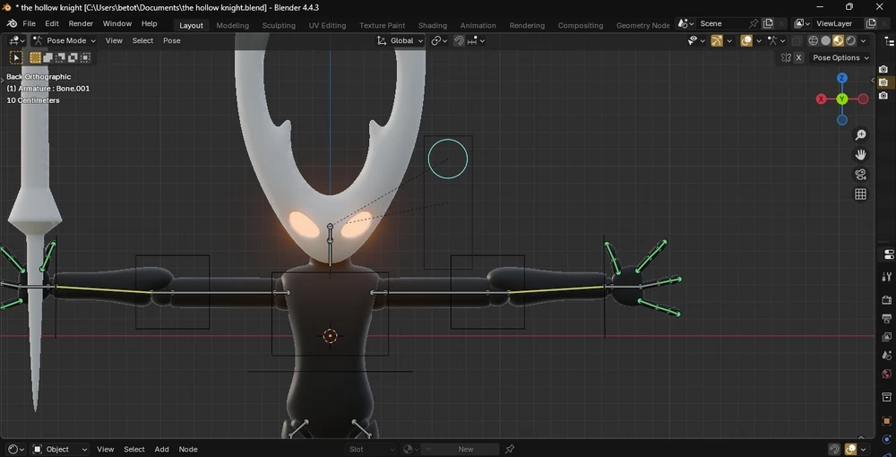Switch to wireframe viewport shading
Image resolution: width=896 pixels, height=457 pixels.
pyautogui.click(x=813, y=40)
